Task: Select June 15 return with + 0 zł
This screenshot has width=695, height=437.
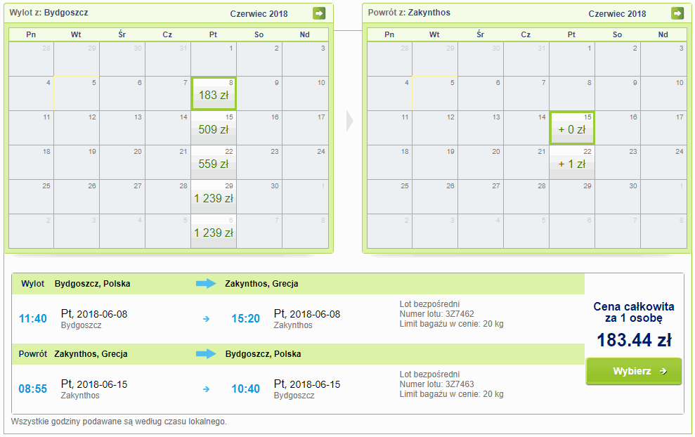Action: click(x=572, y=128)
